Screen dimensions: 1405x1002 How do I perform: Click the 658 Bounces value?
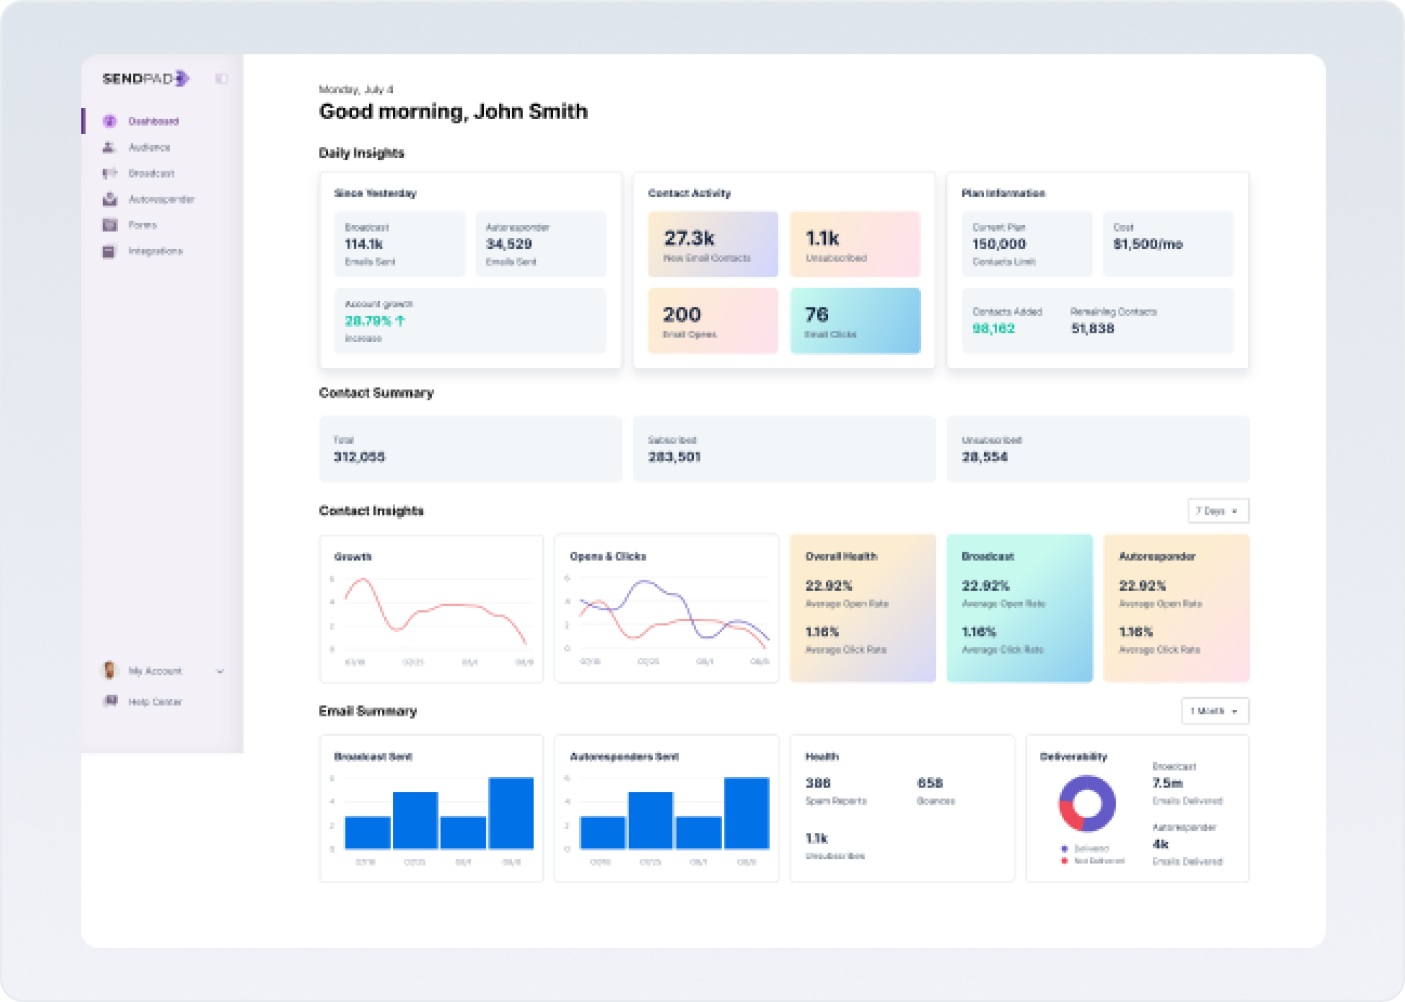coord(930,783)
